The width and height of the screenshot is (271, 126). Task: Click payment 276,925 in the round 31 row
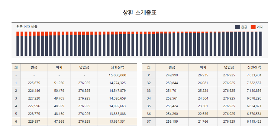point(229,75)
